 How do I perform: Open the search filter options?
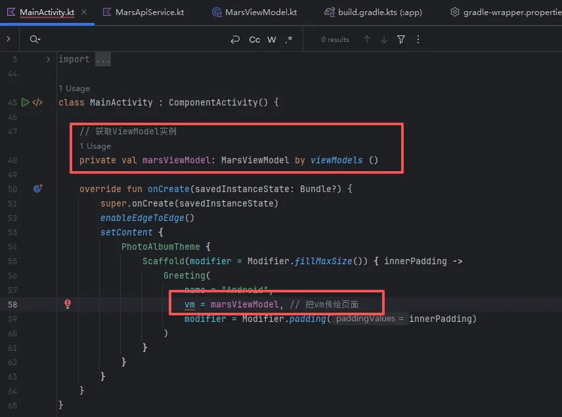click(x=401, y=39)
